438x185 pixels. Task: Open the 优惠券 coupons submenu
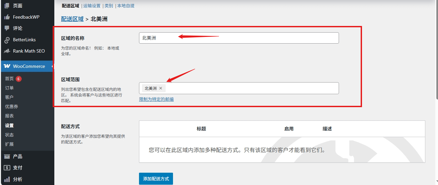point(12,106)
